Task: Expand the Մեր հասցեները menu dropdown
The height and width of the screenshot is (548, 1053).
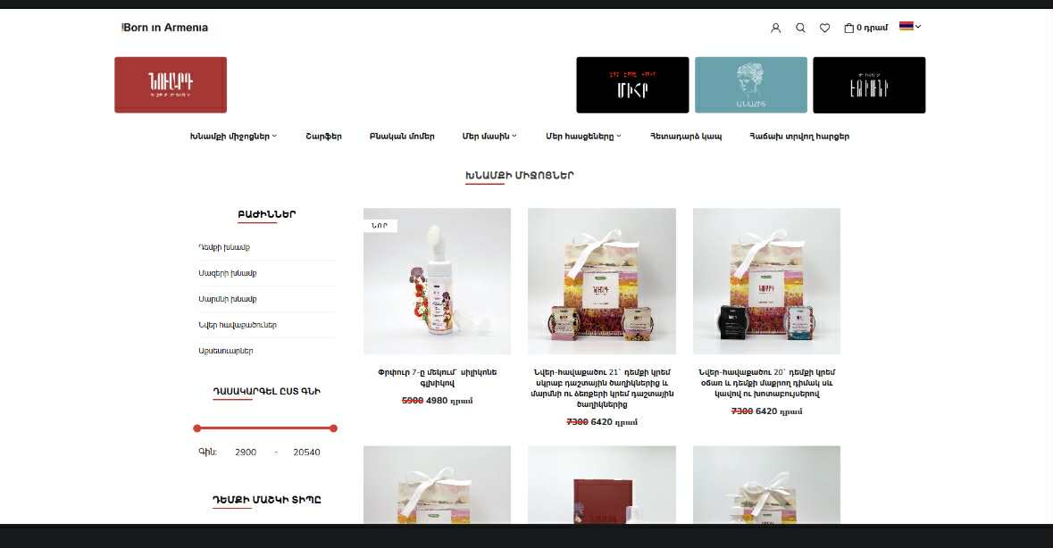Action: (619, 137)
